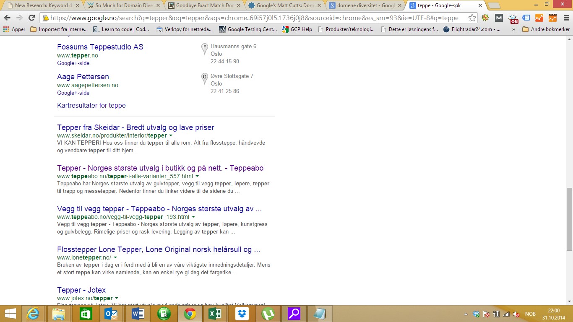Viewport: 573px width, 322px height.
Task: Switch to 'Google's Matt Cutts: Dom' tab
Action: point(285,5)
